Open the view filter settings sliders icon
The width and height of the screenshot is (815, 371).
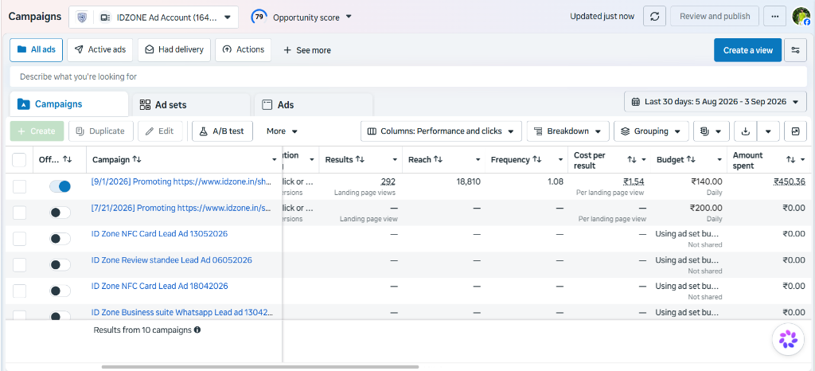point(795,50)
